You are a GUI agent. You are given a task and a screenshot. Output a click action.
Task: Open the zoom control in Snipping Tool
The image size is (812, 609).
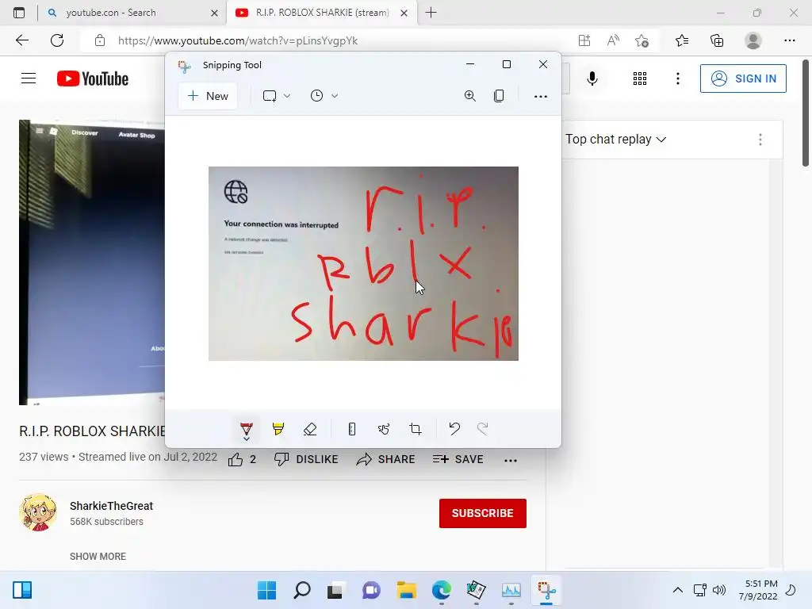point(469,96)
